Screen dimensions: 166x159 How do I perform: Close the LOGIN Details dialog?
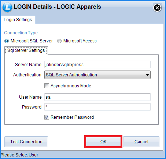coord(157,8)
